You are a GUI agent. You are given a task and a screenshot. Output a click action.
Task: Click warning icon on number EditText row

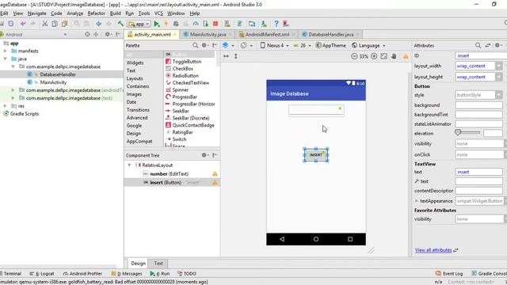coord(215,174)
